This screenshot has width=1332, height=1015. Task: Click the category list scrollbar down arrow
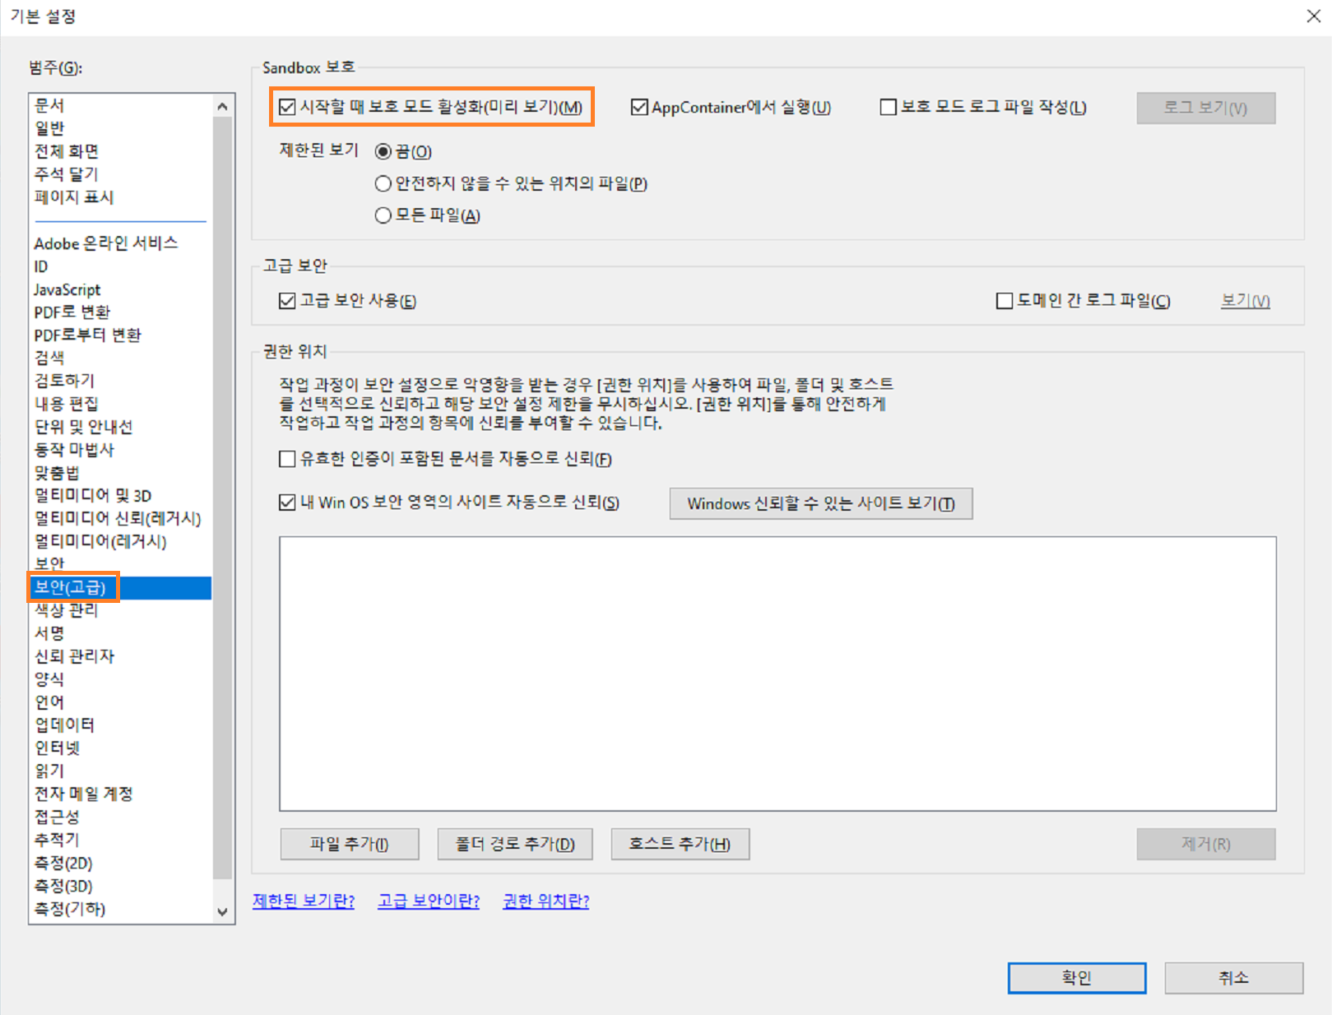(x=221, y=911)
